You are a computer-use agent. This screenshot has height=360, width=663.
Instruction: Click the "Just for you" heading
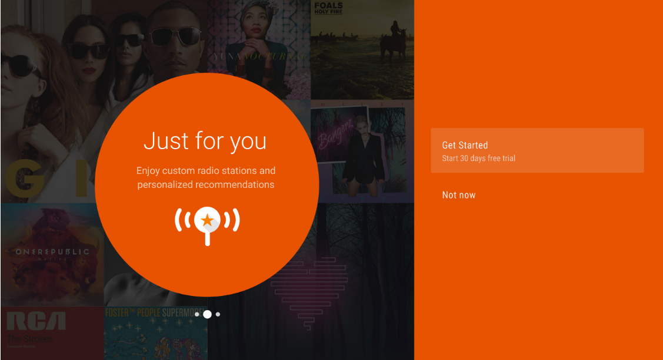(x=205, y=141)
